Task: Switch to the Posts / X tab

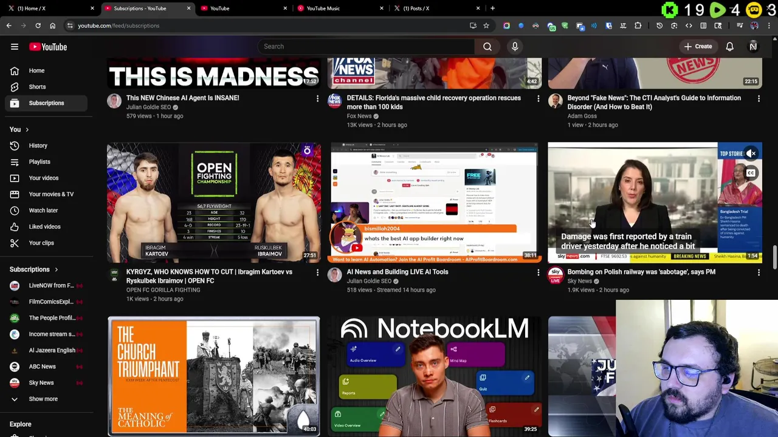Action: coord(436,8)
